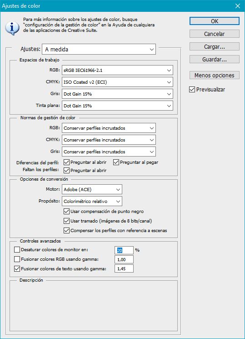Viewport: 245px width, 339px height.
Task: Open the Gris Dot Gain 15% dropdown
Action: click(117, 94)
